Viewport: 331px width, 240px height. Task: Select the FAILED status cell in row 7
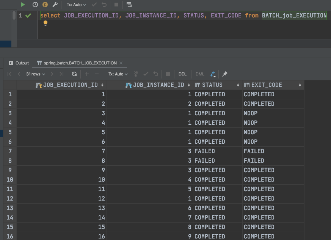click(217, 151)
